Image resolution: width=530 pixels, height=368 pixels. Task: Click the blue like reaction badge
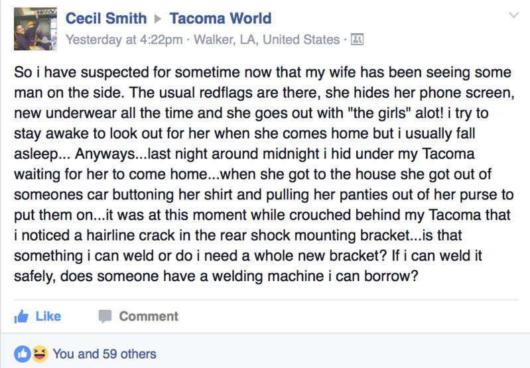23,354
